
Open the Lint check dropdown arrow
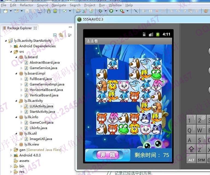(70, 11)
